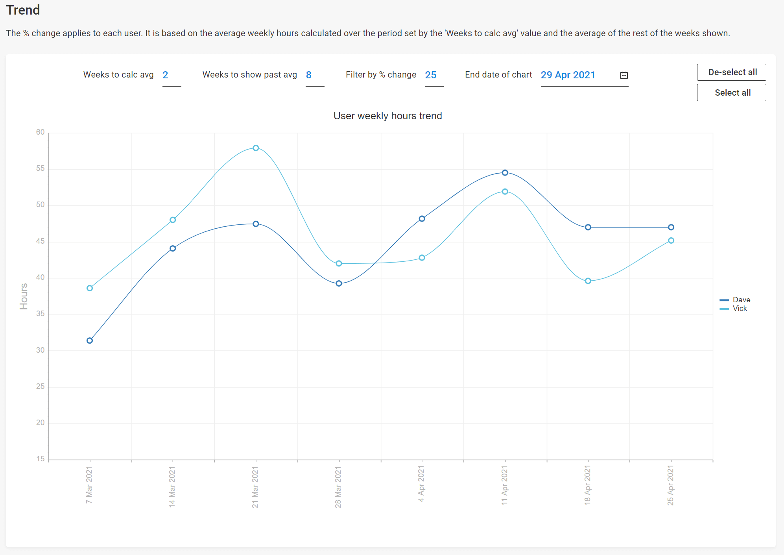This screenshot has height=555, width=784.
Task: Click the '14 Mar 2021' axis label
Action: point(172,487)
